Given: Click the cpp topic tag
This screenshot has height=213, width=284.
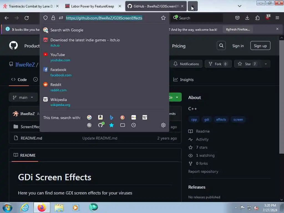Looking at the screenshot, I should (x=194, y=120).
